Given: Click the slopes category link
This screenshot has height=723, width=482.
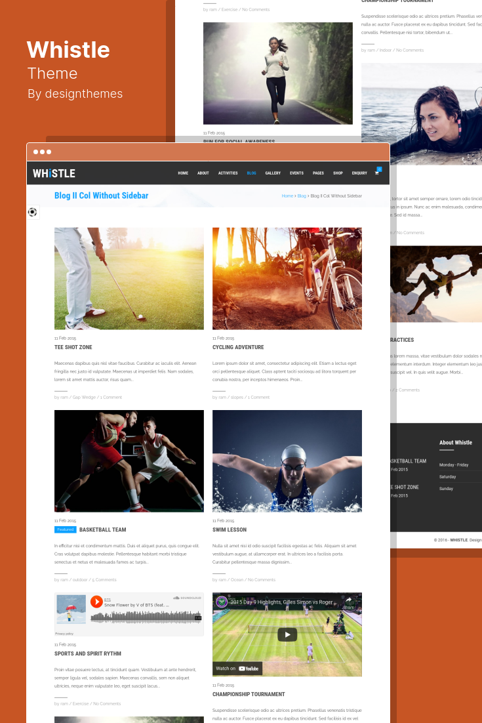Looking at the screenshot, I should point(237,398).
